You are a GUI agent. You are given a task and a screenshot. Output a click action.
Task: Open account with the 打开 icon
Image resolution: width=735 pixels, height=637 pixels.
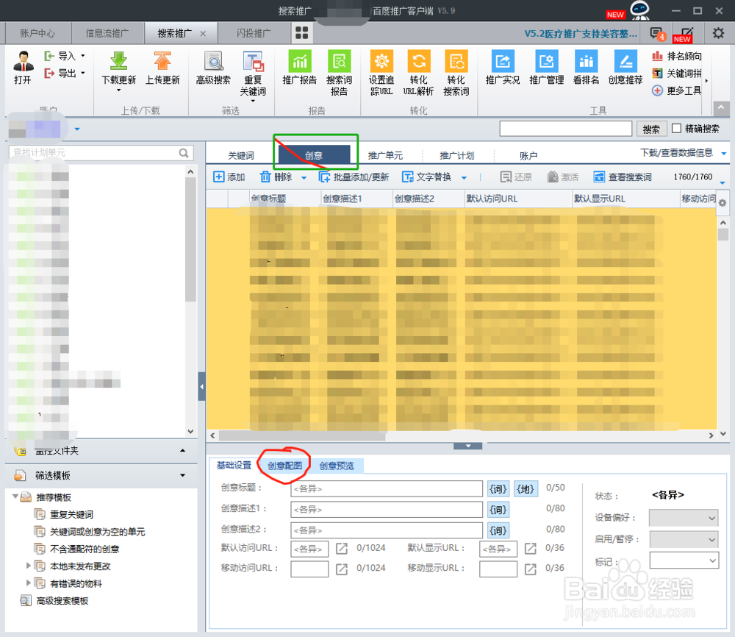pyautogui.click(x=23, y=61)
